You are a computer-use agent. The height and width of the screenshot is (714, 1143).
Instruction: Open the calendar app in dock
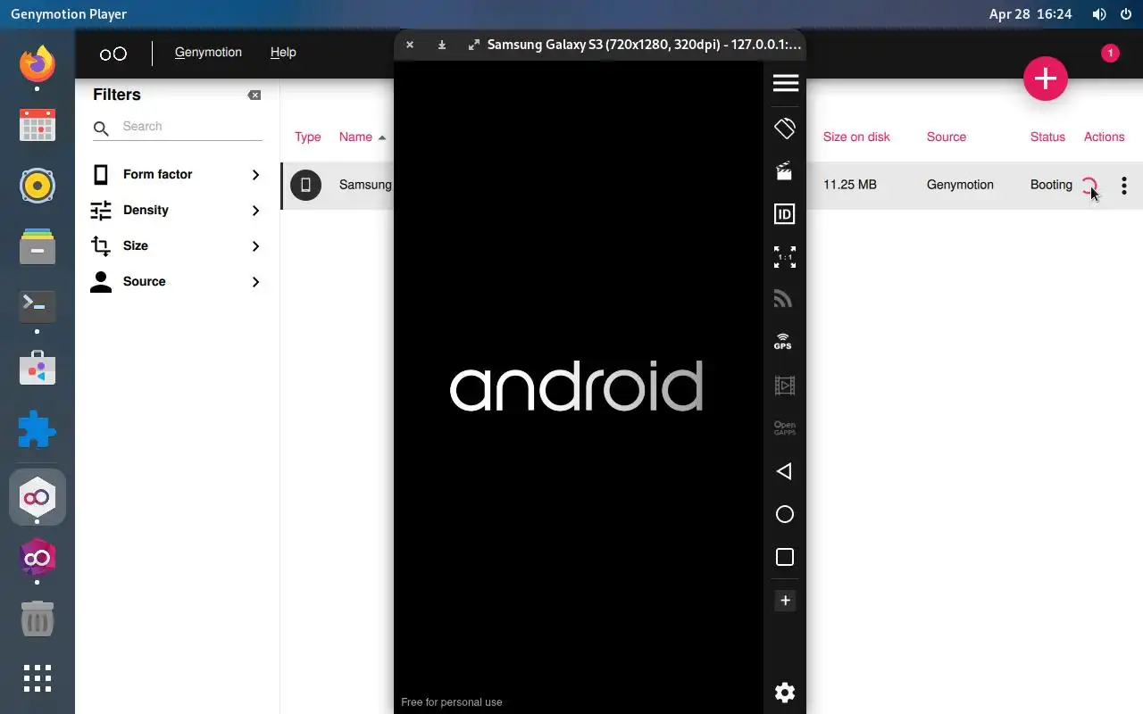(x=38, y=125)
